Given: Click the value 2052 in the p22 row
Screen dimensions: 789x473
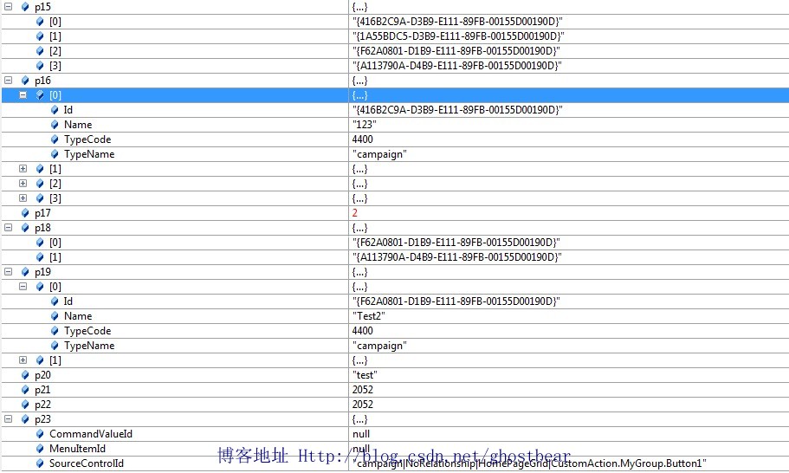Looking at the screenshot, I should 363,405.
